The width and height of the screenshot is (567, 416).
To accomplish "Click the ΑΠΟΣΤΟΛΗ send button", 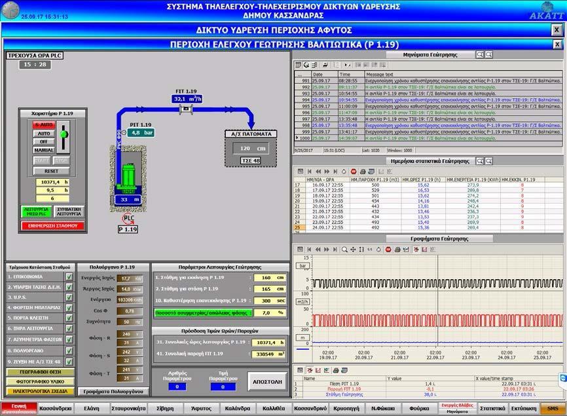I will pyautogui.click(x=267, y=382).
